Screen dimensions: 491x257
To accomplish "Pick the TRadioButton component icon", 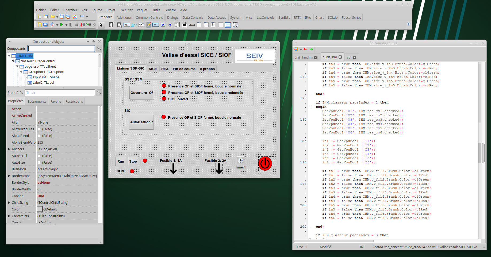I will click(170, 25).
